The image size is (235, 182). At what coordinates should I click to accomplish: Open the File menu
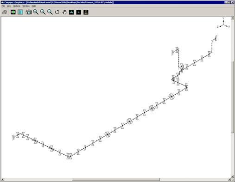tap(3, 6)
